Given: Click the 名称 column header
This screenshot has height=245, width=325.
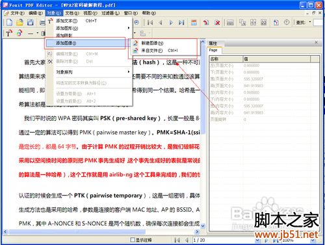Looking at the screenshot, I should [x=226, y=59].
